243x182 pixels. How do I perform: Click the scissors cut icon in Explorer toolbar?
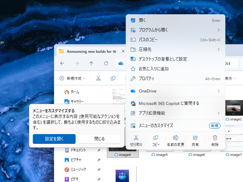coord(98,78)
